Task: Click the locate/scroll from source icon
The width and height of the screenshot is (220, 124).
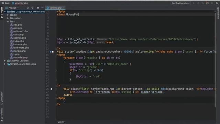Action: point(28,8)
